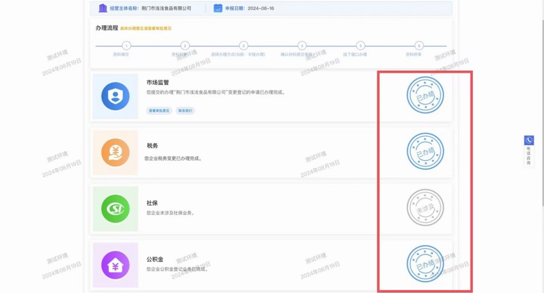Click the 已办结 stamp in 市场监管 row
The height and width of the screenshot is (293, 544).
coord(425,95)
